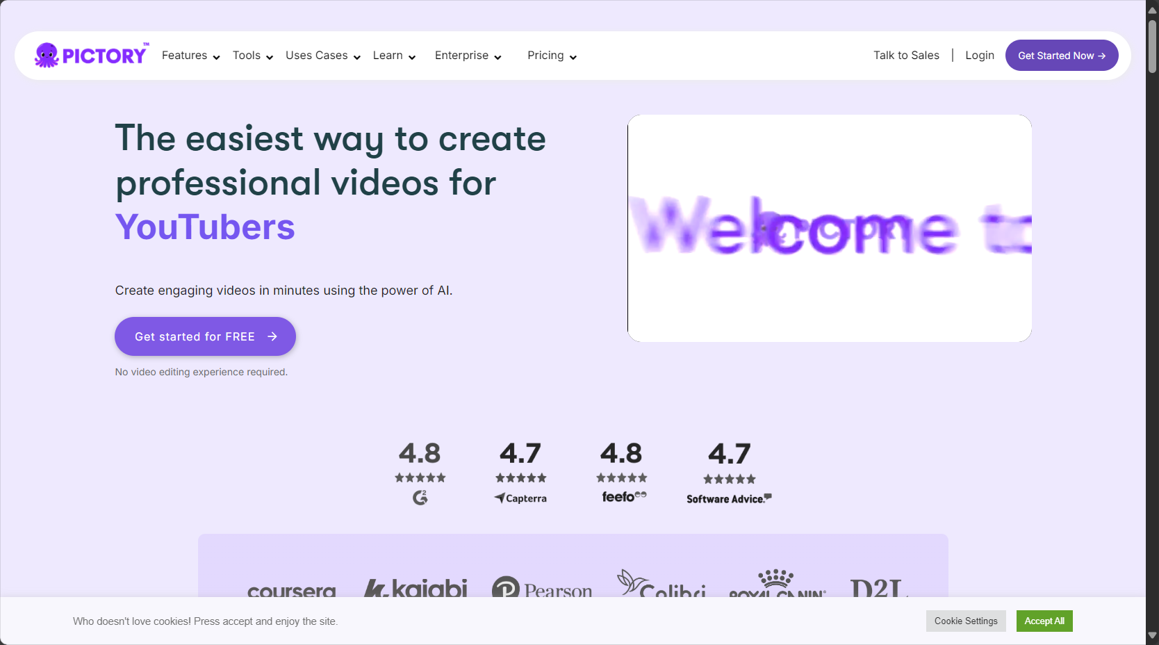Click the D2L logo
Viewport: 1159px width, 645px height.
879,588
